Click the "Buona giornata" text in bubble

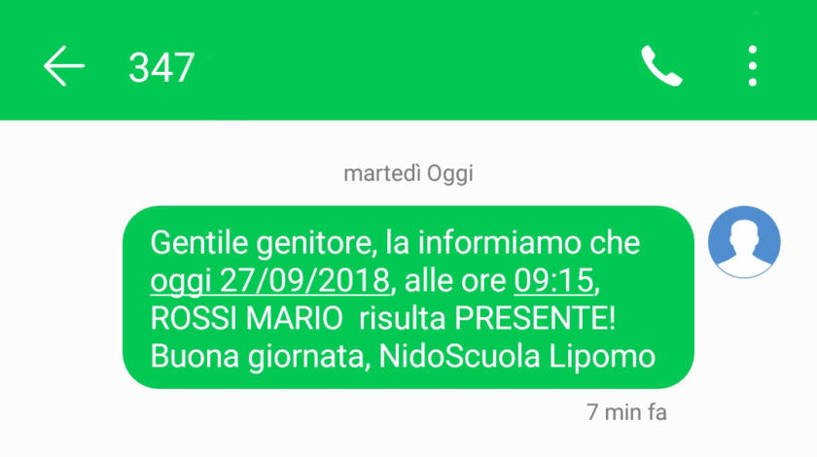[260, 358]
